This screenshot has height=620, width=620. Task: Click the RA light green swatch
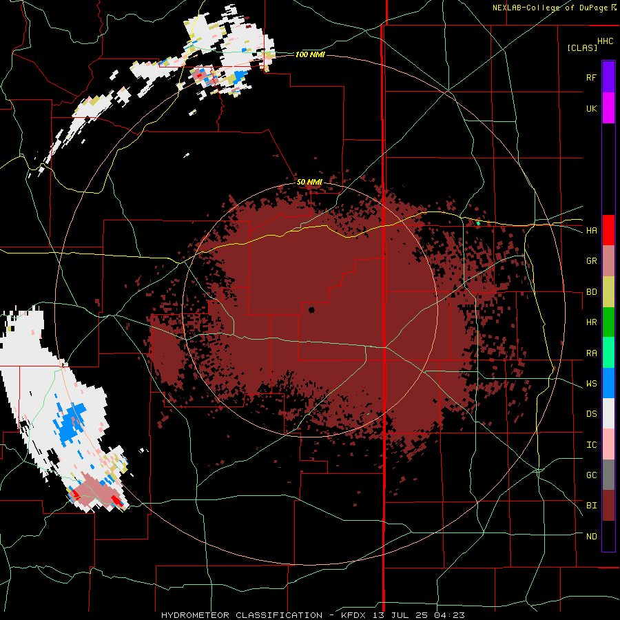(608, 353)
